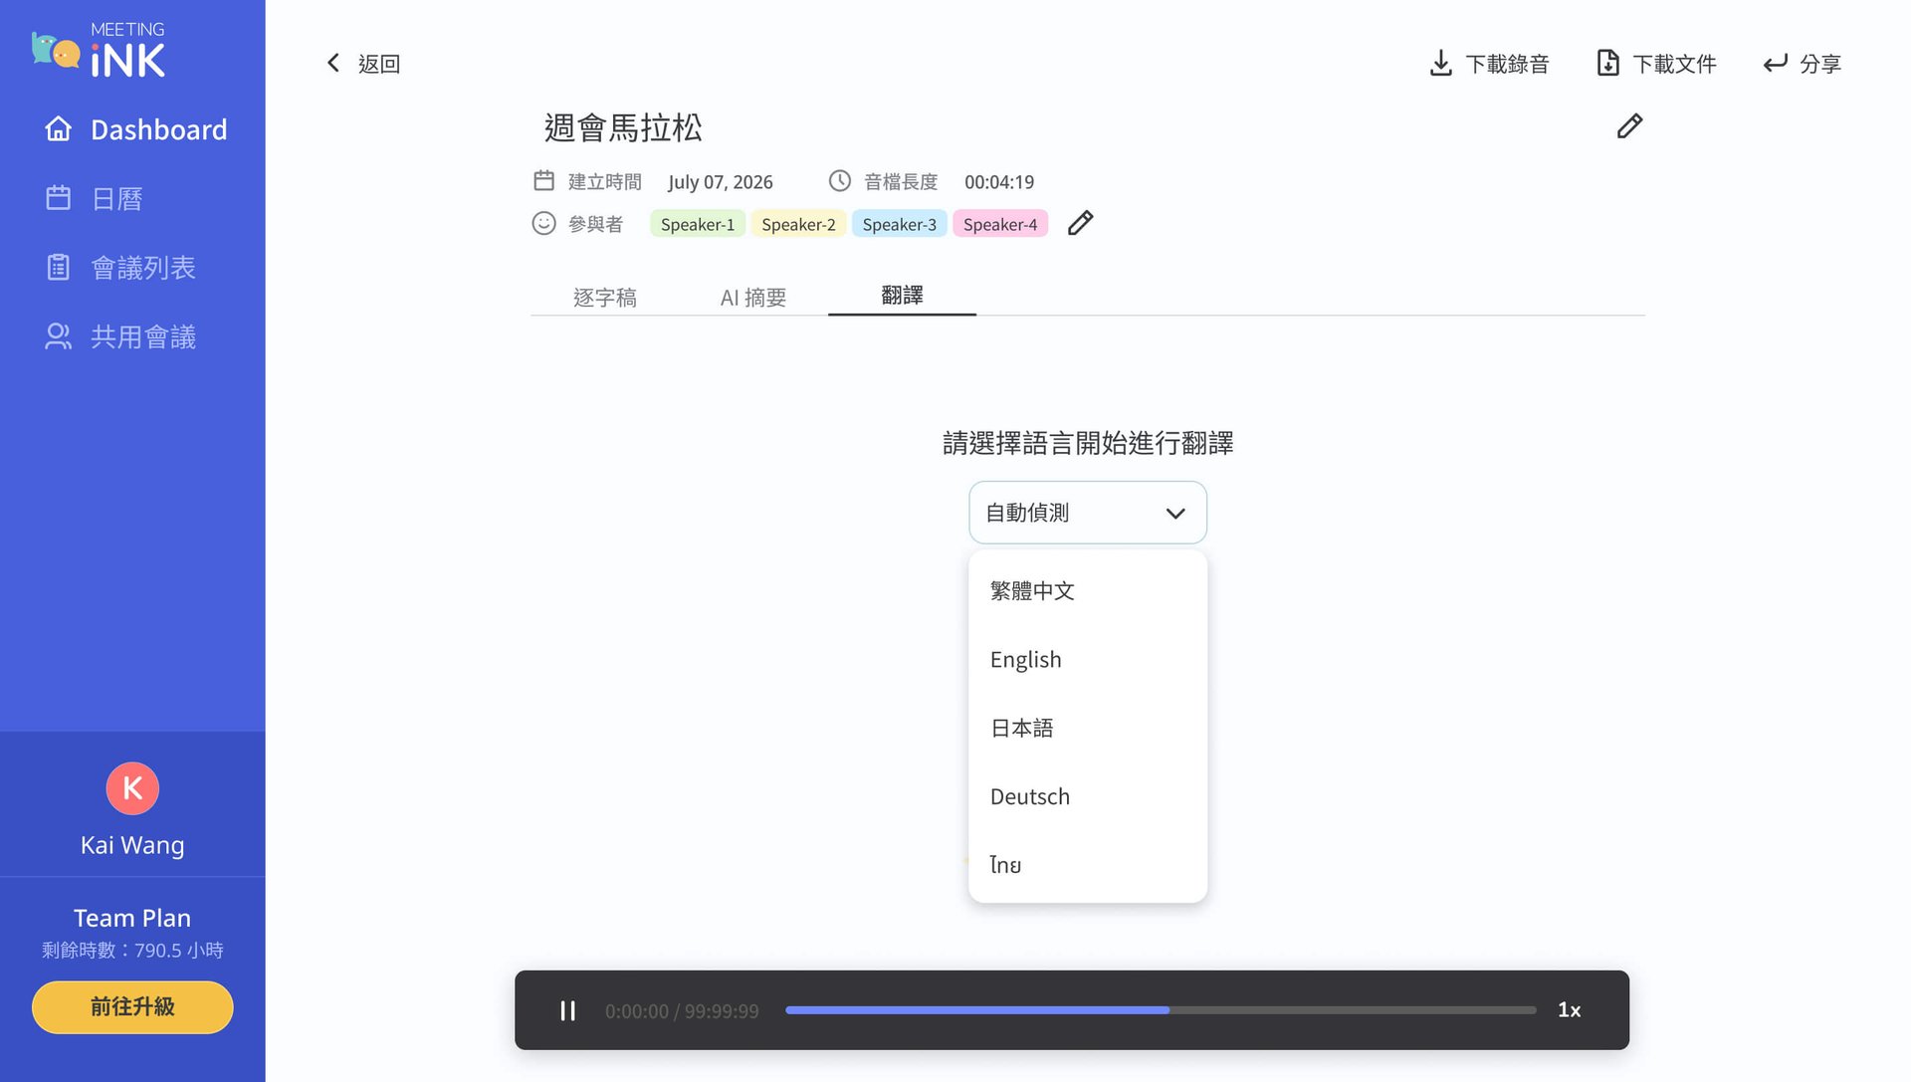Viewport: 1911px width, 1082px height.
Task: Change the 1x playback speed
Action: click(1569, 1010)
